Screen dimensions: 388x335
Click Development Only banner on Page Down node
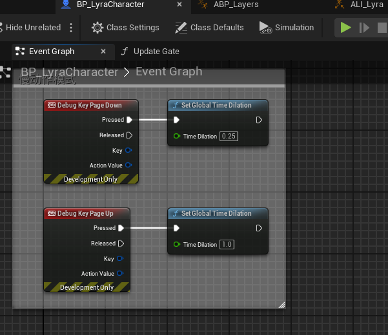(91, 178)
